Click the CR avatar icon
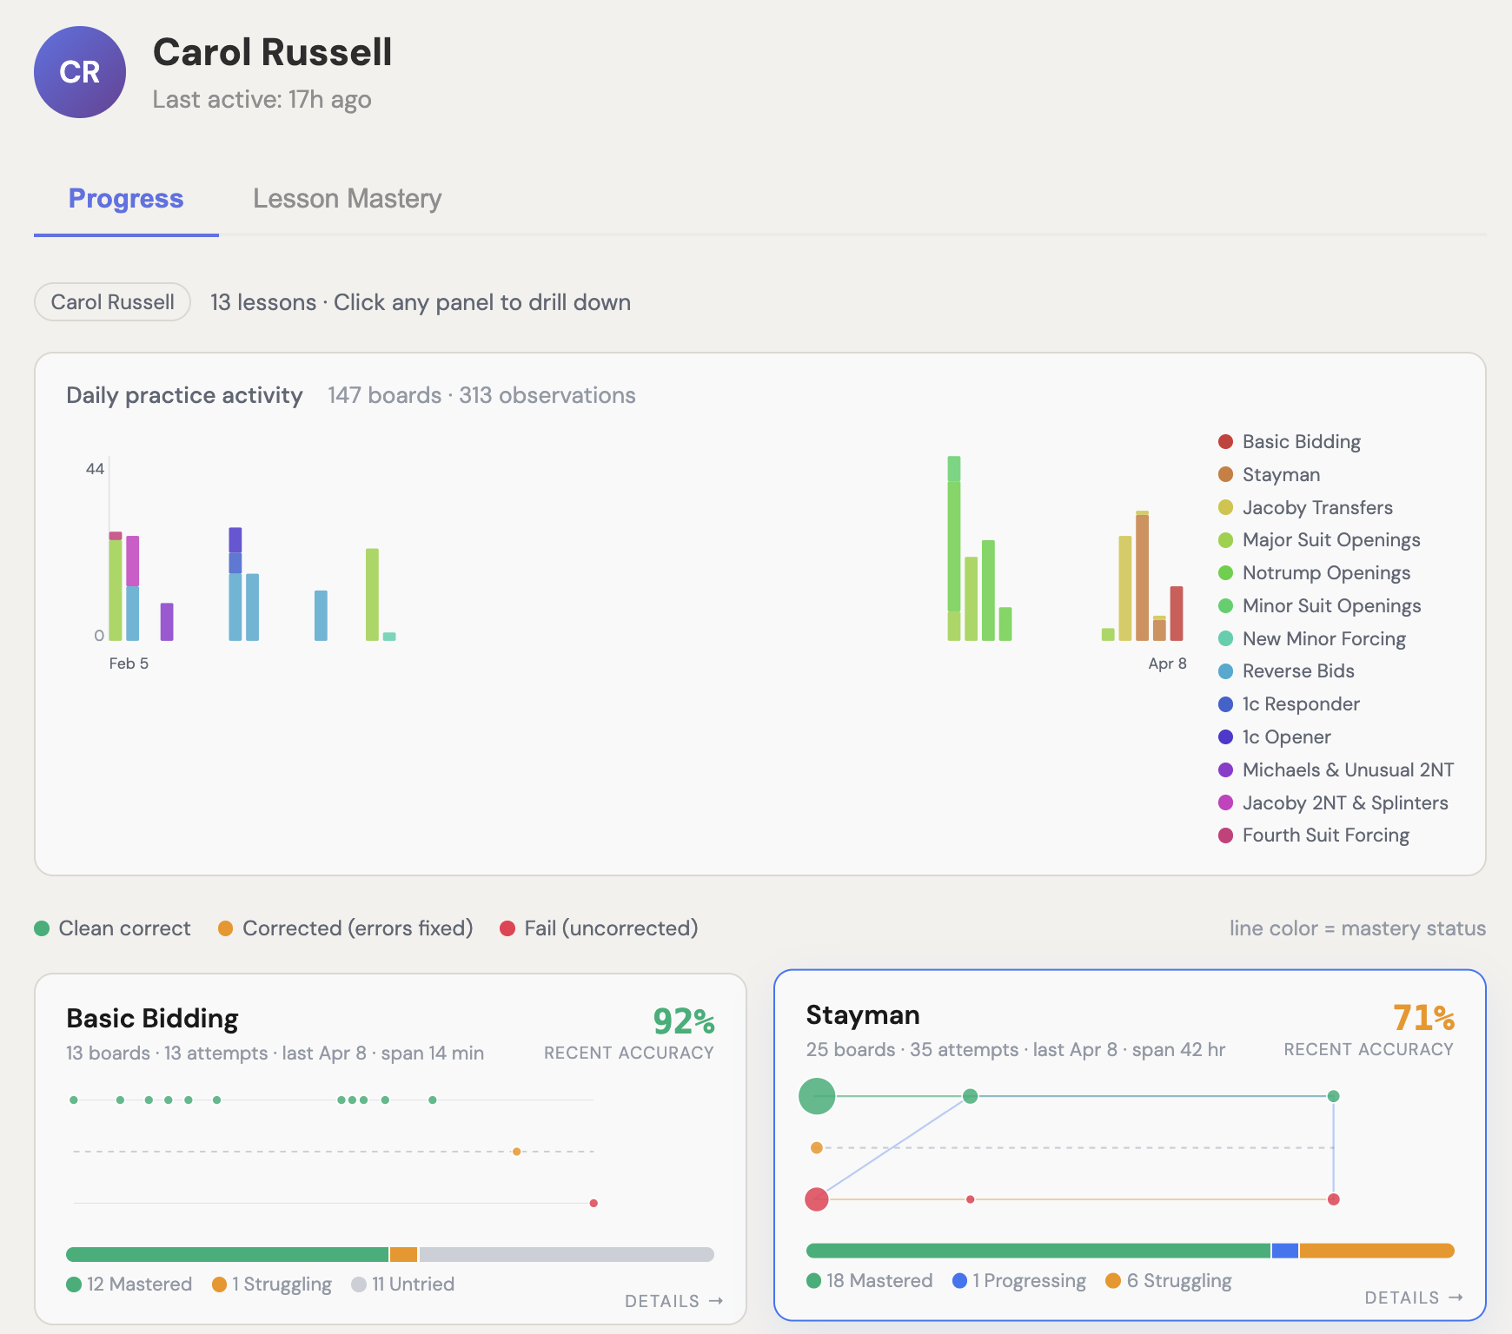The width and height of the screenshot is (1512, 1334). tap(79, 71)
